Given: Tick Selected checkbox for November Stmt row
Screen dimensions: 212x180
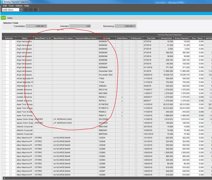Looking at the screenshot, I should (11, 75).
